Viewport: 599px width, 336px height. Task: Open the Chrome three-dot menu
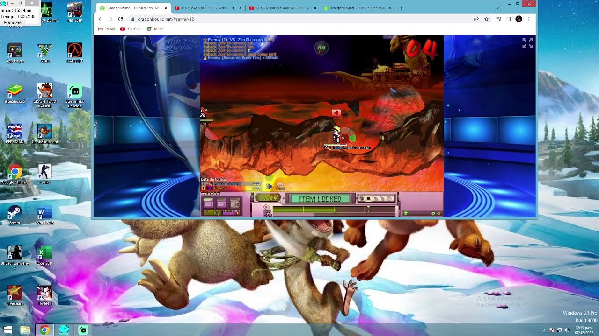529,19
